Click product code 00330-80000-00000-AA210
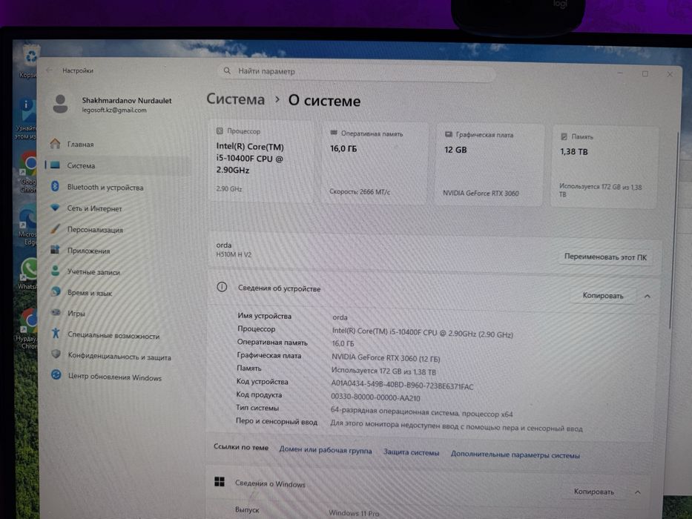The height and width of the screenshot is (519, 692). (x=375, y=397)
